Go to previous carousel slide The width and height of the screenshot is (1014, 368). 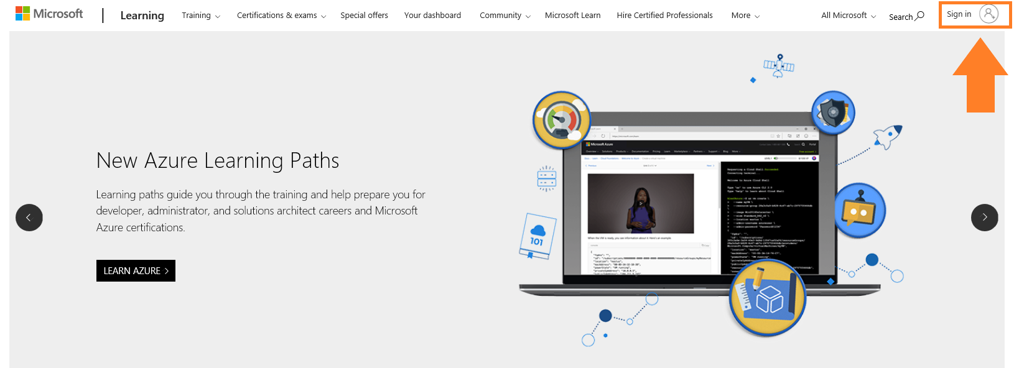tap(29, 218)
